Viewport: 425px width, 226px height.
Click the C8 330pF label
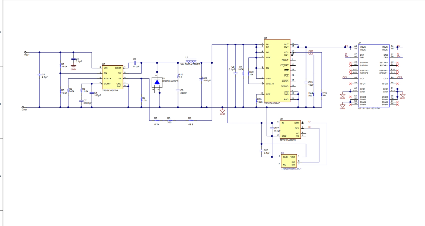coord(184,91)
